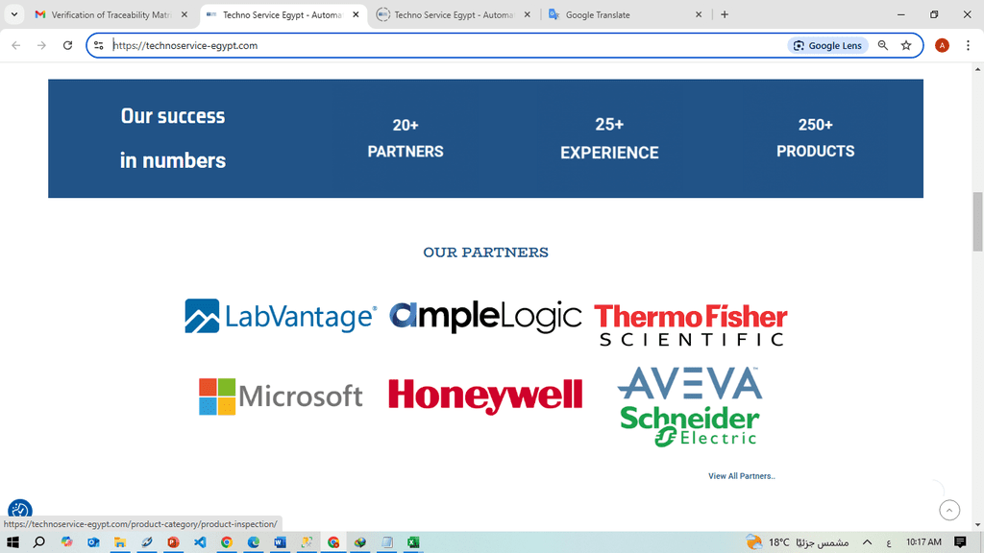View site information icon in address bar

[99, 45]
